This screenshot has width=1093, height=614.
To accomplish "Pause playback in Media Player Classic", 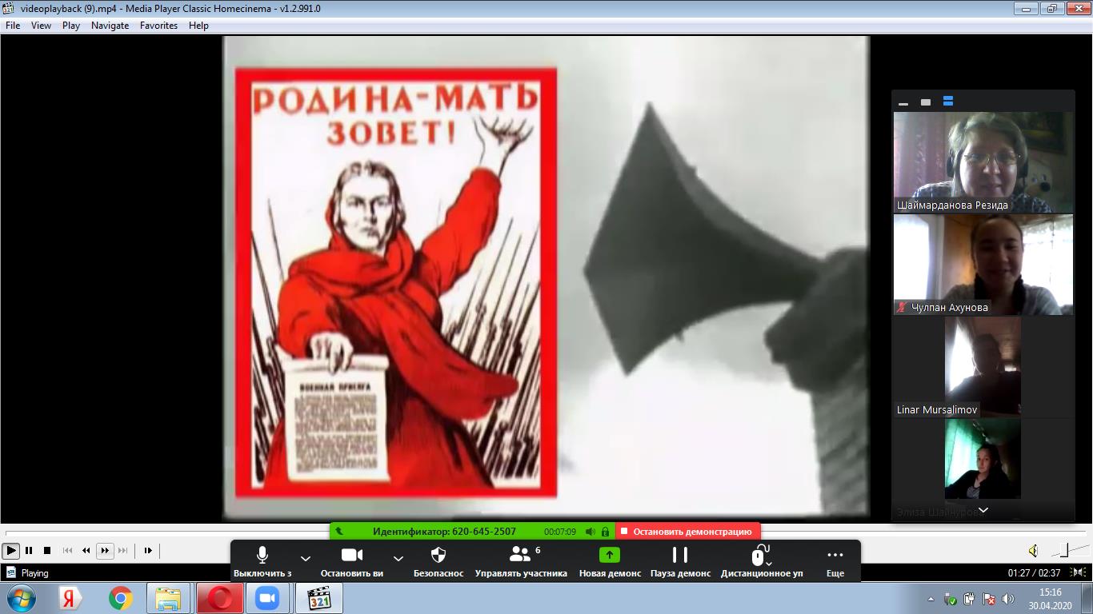I will pyautogui.click(x=29, y=550).
